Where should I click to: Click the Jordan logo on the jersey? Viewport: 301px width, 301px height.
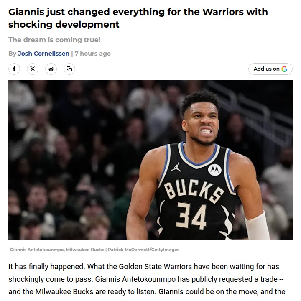tap(176, 167)
